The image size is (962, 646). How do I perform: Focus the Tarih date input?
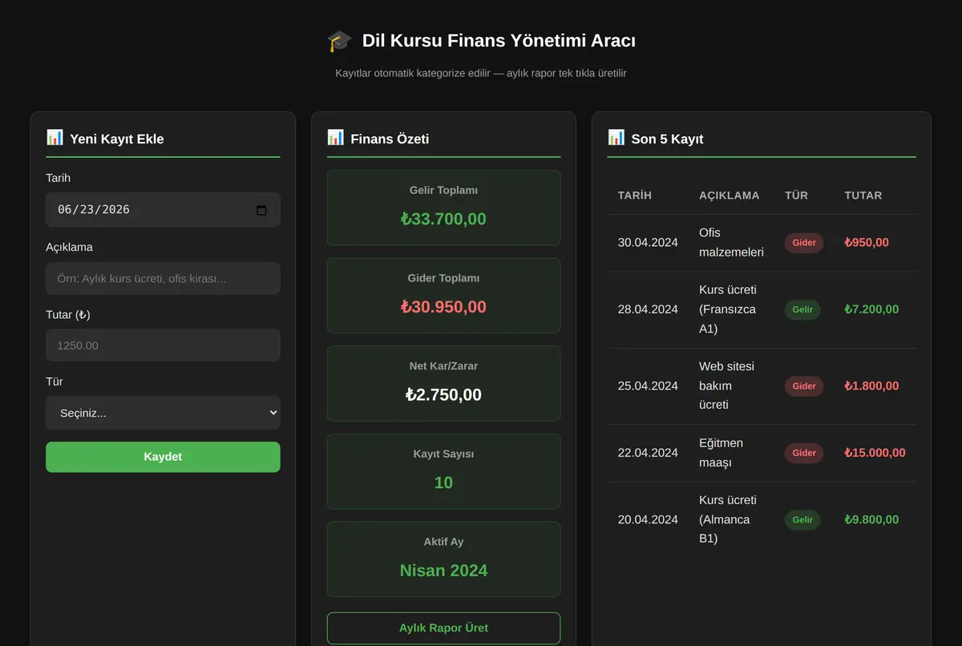tap(163, 209)
